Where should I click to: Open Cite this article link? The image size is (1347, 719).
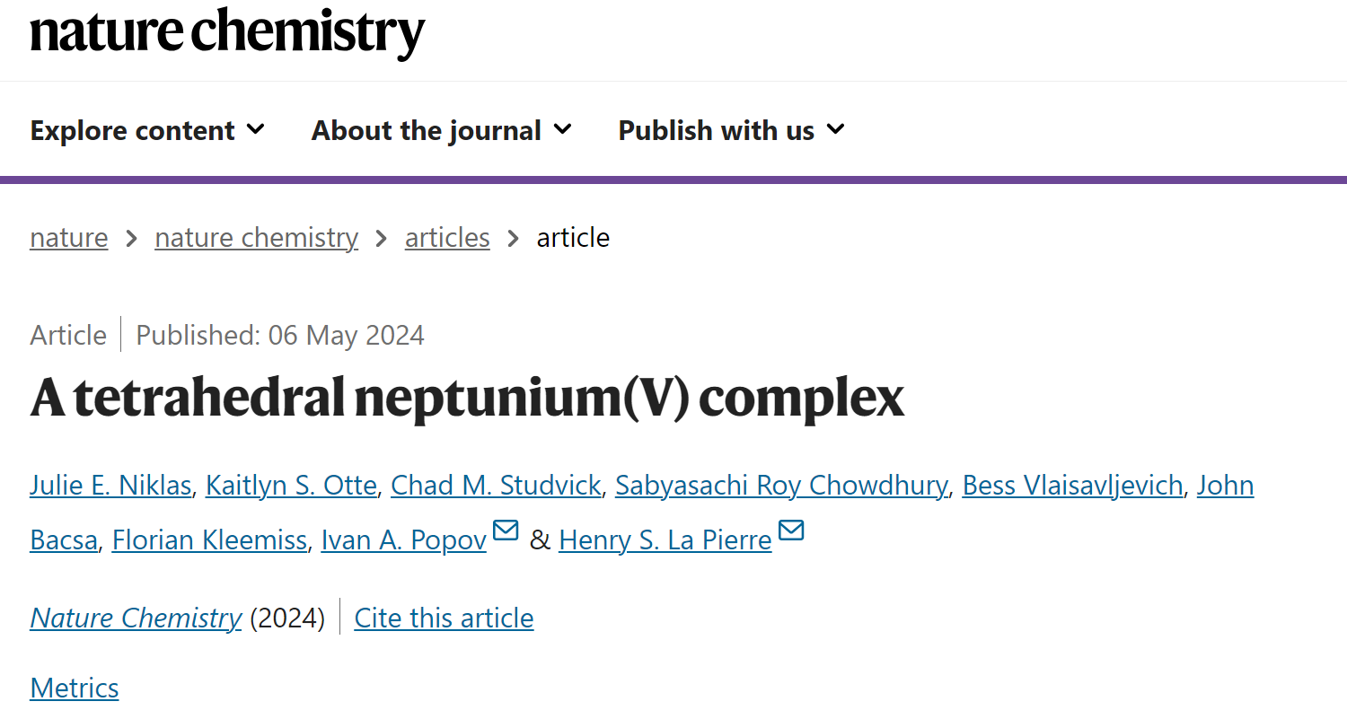pos(445,618)
